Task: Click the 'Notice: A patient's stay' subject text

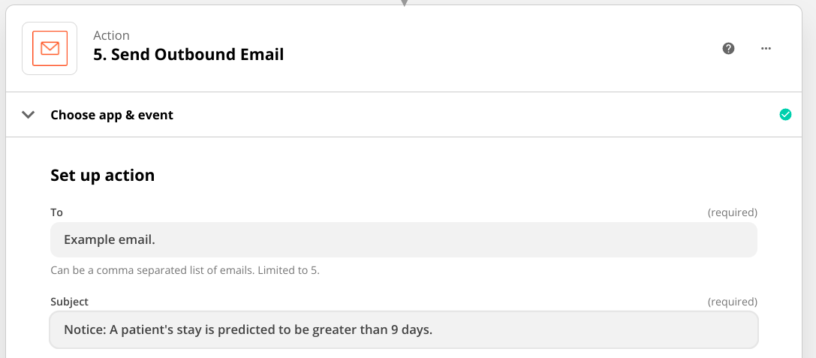Action: tap(248, 330)
